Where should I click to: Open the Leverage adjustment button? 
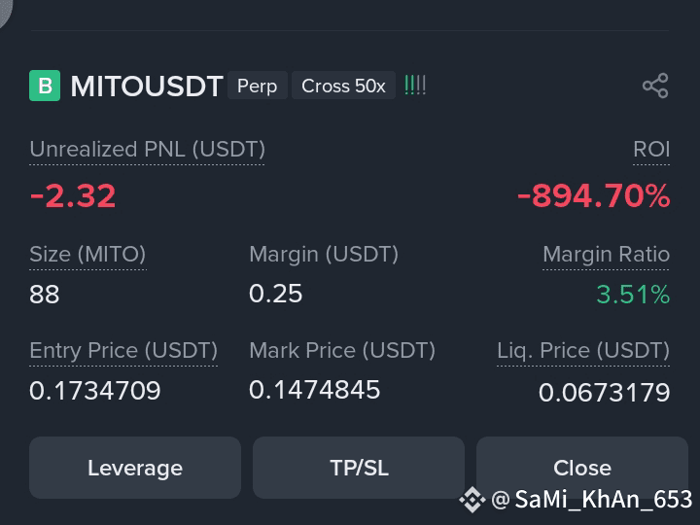click(x=135, y=468)
